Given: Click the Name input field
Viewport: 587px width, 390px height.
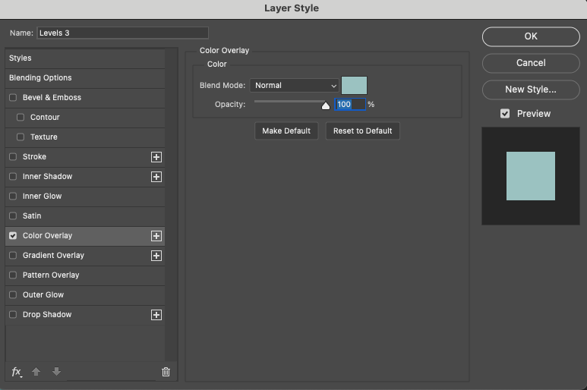Looking at the screenshot, I should click(122, 33).
